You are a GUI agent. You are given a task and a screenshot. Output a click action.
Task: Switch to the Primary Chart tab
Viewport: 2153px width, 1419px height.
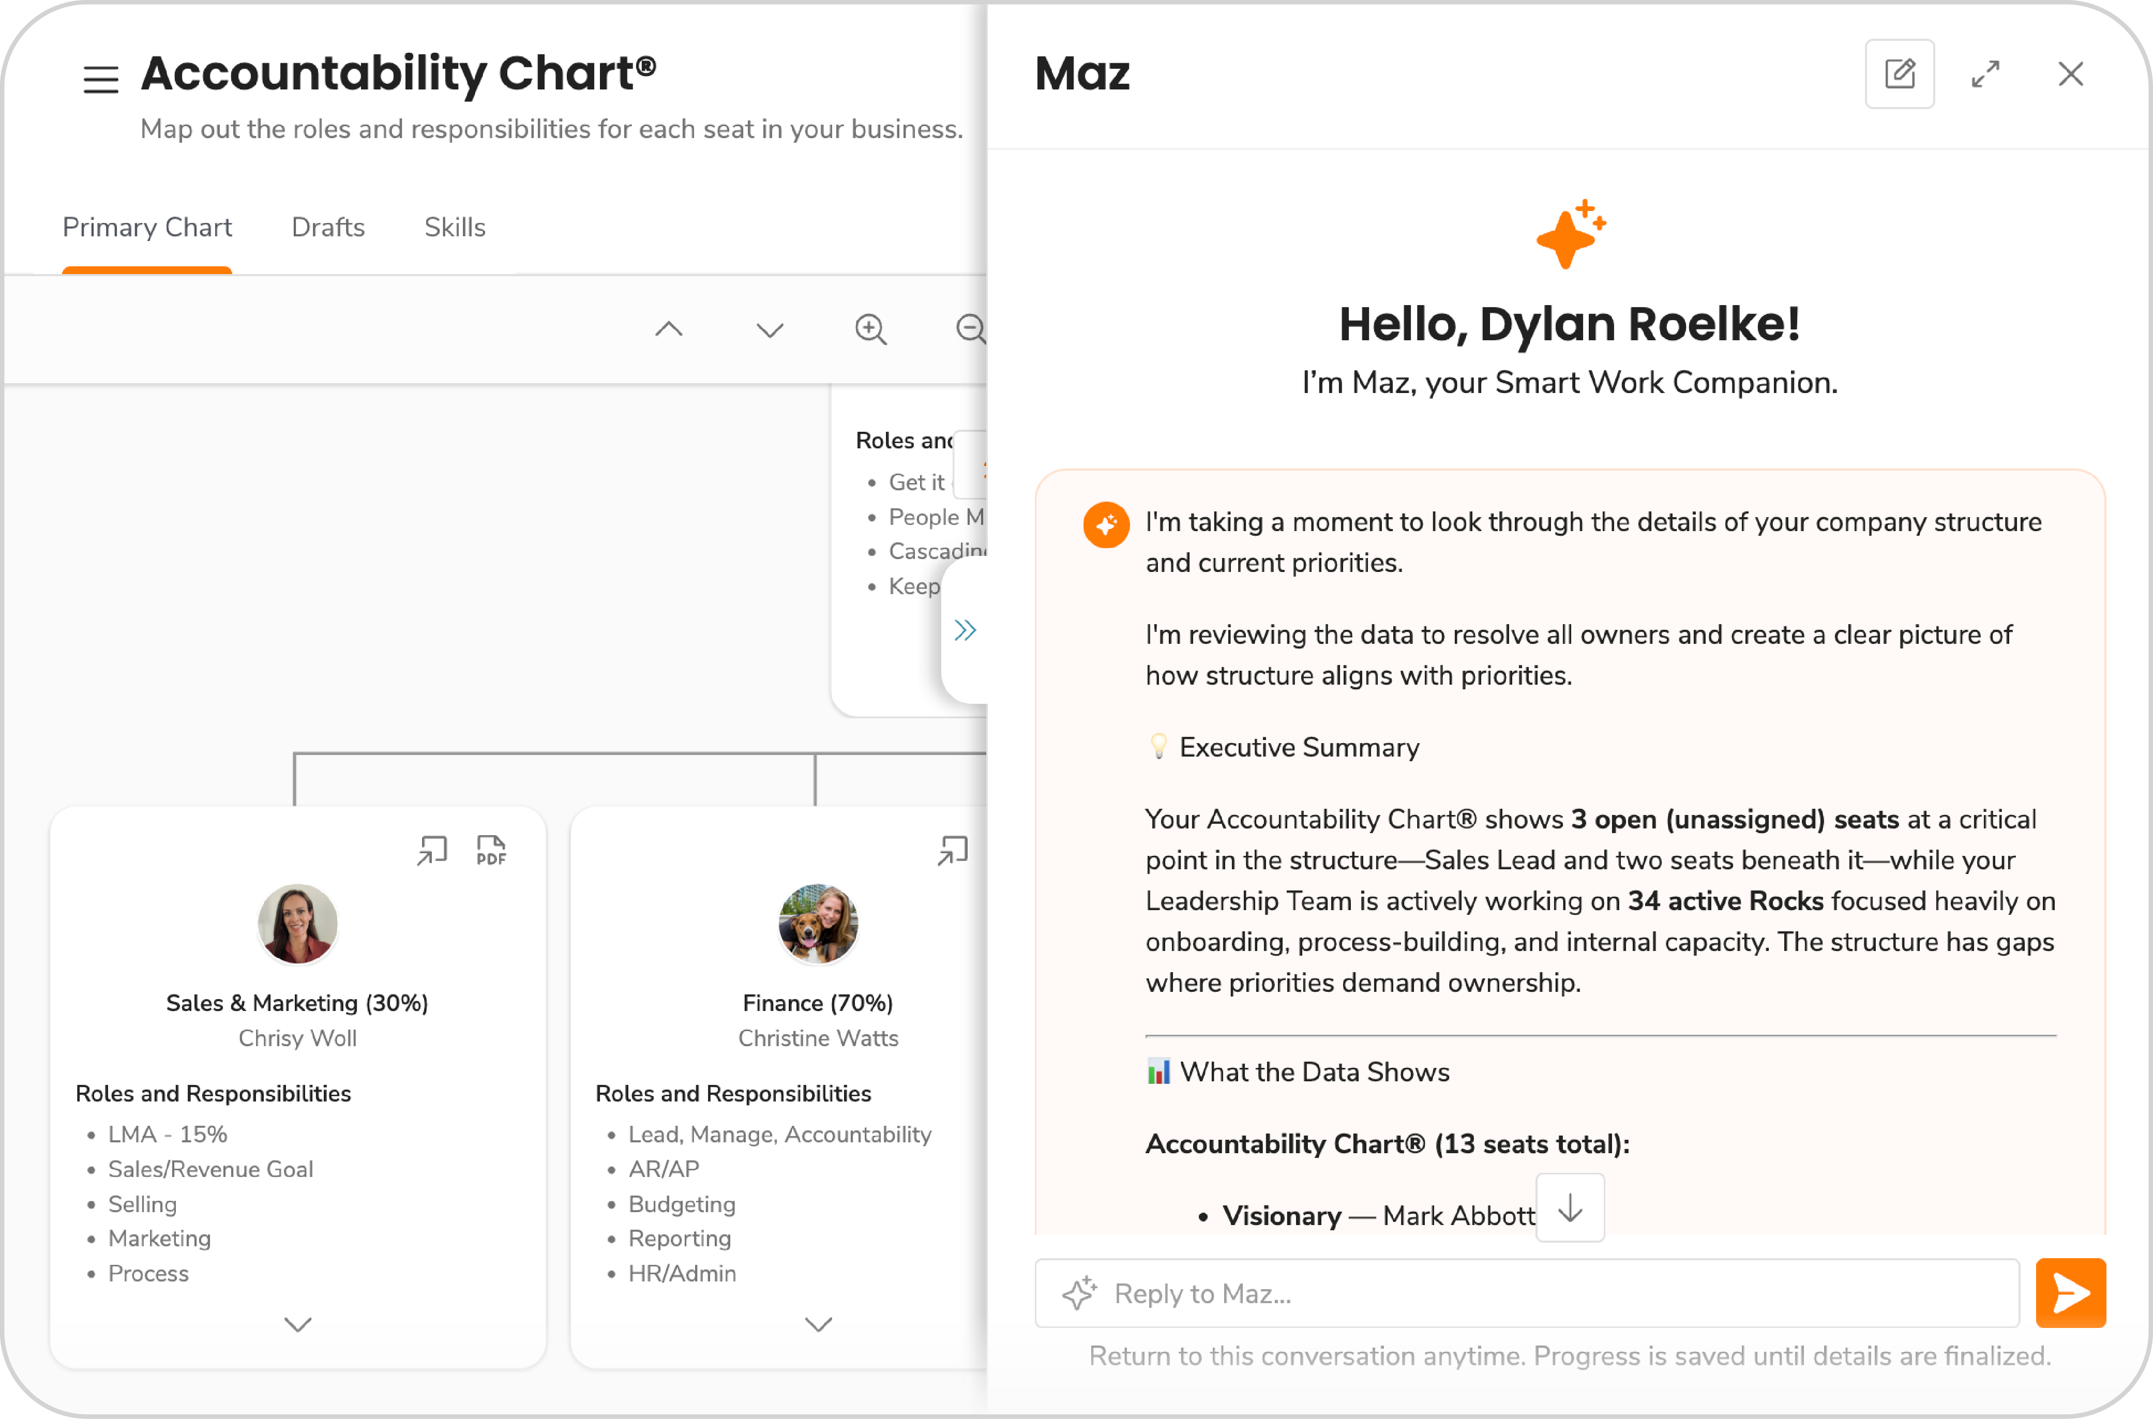pos(146,227)
